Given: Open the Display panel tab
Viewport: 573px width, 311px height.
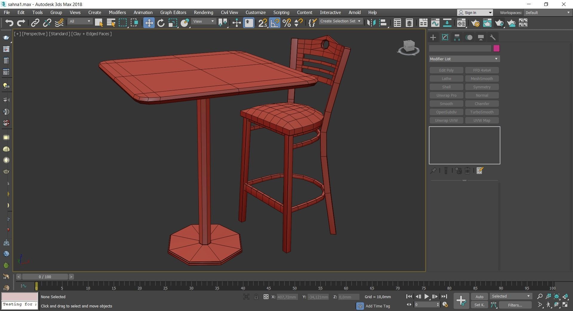Looking at the screenshot, I should pyautogui.click(x=481, y=37).
